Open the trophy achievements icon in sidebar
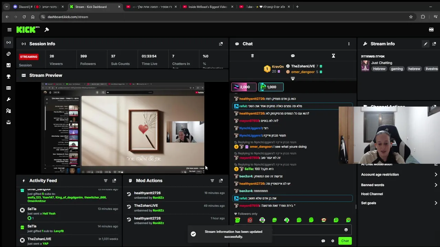Screen dimensions: 440x247 [x=9, y=77]
